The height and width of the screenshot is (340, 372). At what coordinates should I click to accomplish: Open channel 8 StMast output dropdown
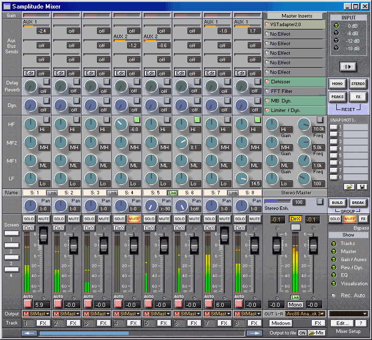pos(247,314)
